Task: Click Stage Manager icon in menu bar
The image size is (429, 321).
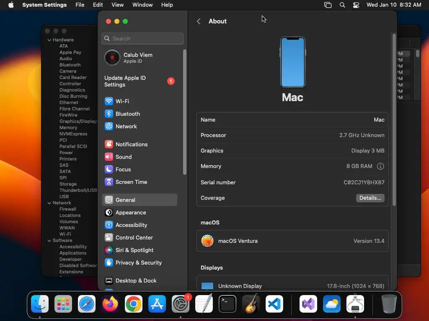Action: (328, 5)
